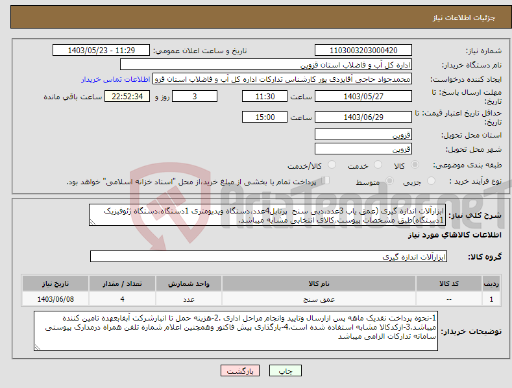Toggle Islamic treasury documents payment checkbox
The width and height of the screenshot is (512, 388).
pyautogui.click(x=326, y=180)
